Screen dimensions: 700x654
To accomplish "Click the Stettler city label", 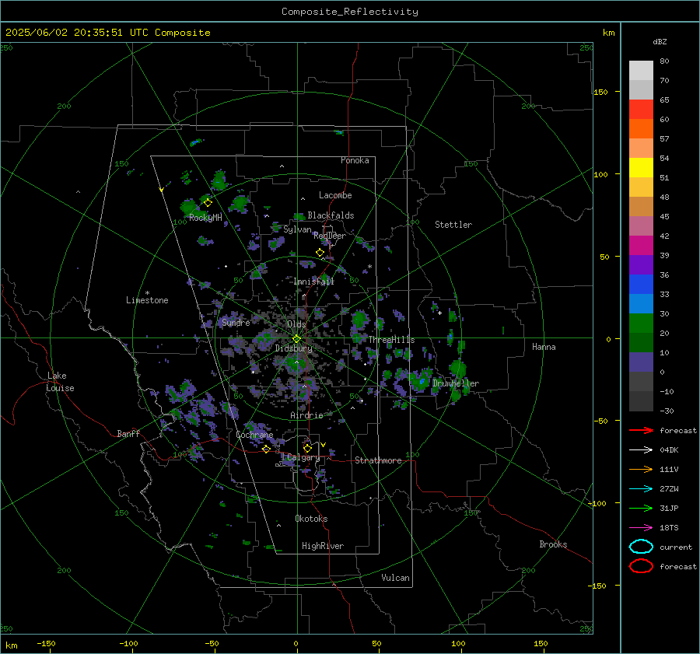I will [453, 225].
